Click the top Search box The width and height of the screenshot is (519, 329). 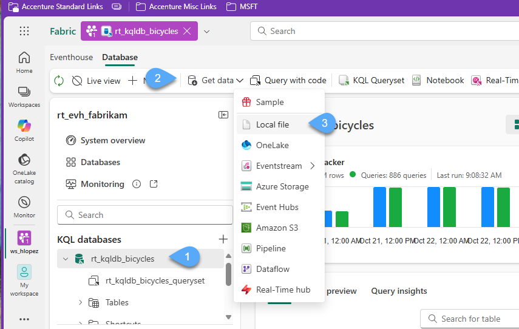(385, 31)
